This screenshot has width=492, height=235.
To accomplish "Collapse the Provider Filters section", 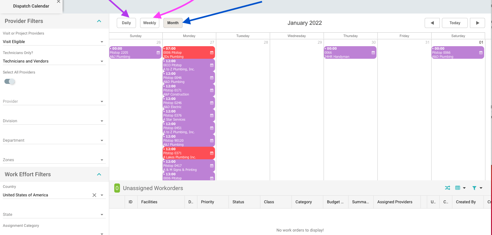I will click(99, 21).
